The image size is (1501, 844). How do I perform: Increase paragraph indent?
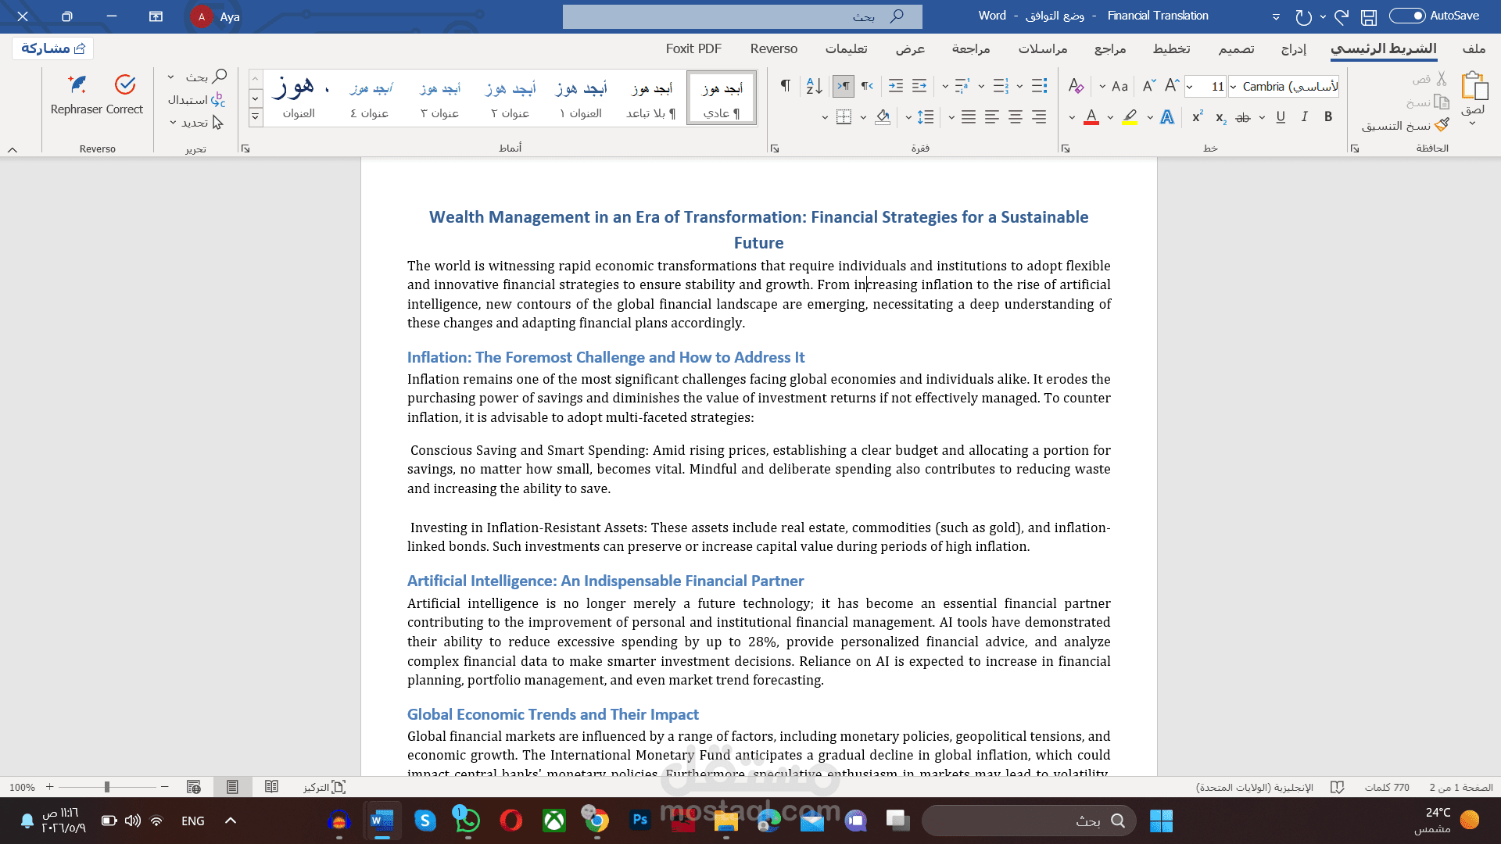pyautogui.click(x=896, y=86)
